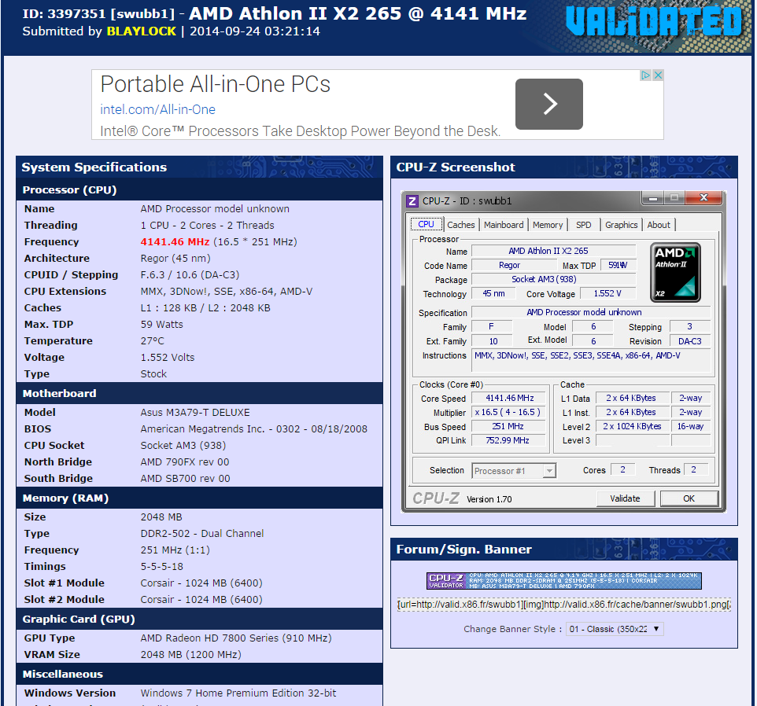Click the 'F.6.3 / 10.6 (DA-C3)' CPUID value
757x706 pixels.
pos(190,275)
